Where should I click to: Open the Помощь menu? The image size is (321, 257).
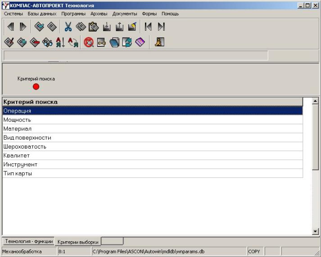pos(170,14)
